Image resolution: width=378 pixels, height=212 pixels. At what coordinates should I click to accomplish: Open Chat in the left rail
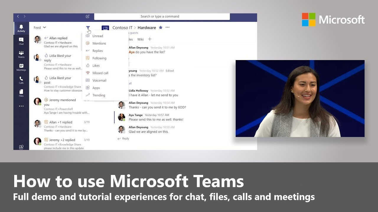point(21,41)
